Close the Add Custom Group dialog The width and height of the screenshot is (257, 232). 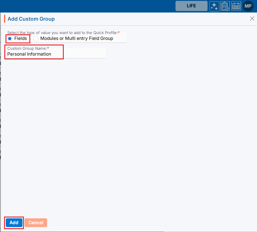[252, 19]
